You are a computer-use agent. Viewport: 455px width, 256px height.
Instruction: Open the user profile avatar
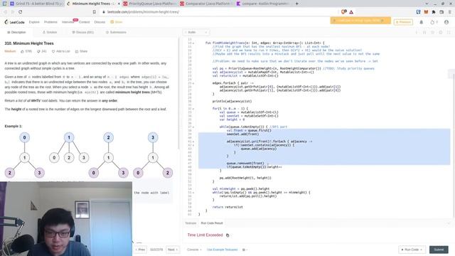(446, 22)
